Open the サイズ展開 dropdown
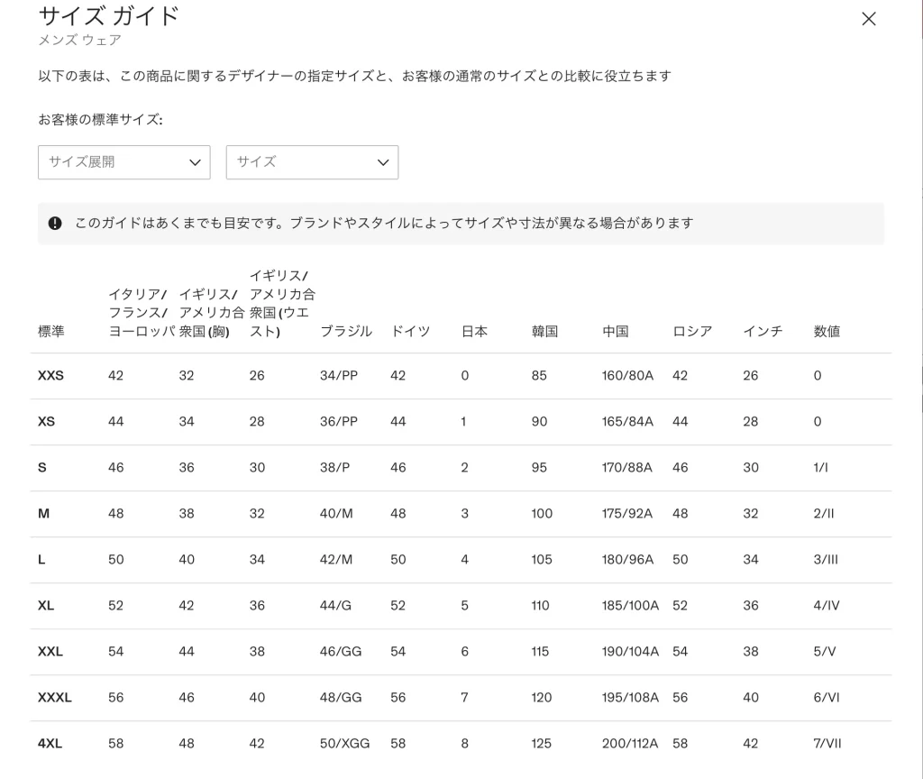This screenshot has width=923, height=779. tap(124, 162)
